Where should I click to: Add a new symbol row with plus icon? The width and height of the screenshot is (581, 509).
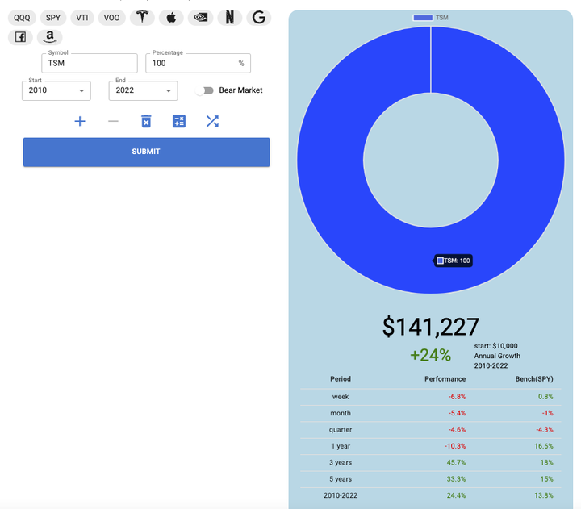(x=80, y=121)
